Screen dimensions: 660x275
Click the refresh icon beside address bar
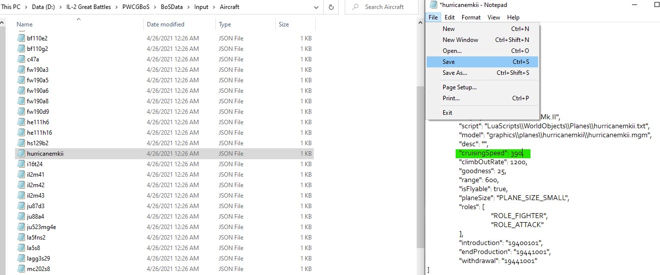click(x=331, y=7)
